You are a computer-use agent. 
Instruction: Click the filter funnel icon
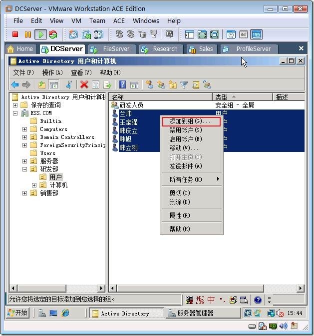tap(184, 85)
